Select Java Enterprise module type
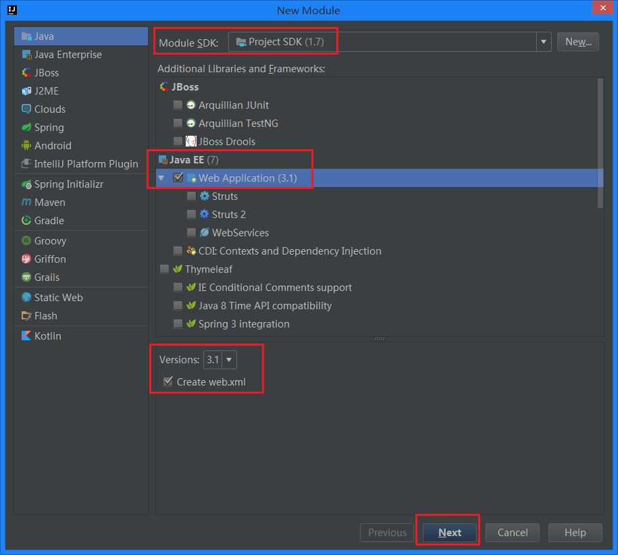Viewport: 618px width, 555px height. click(81, 55)
